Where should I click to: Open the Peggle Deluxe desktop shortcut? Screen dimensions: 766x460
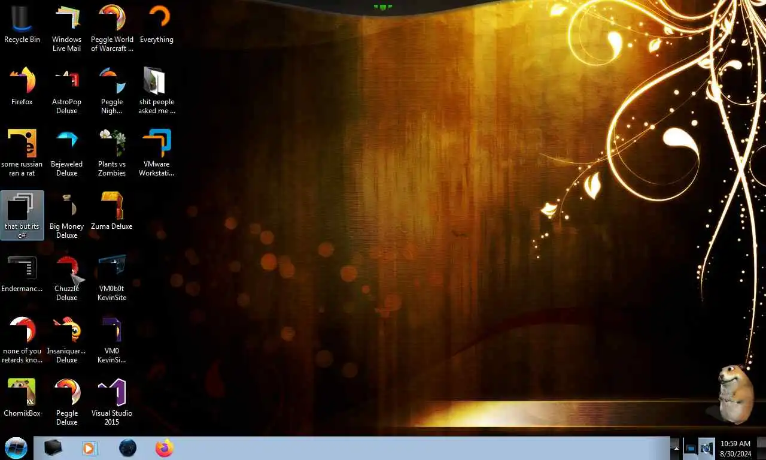[67, 402]
